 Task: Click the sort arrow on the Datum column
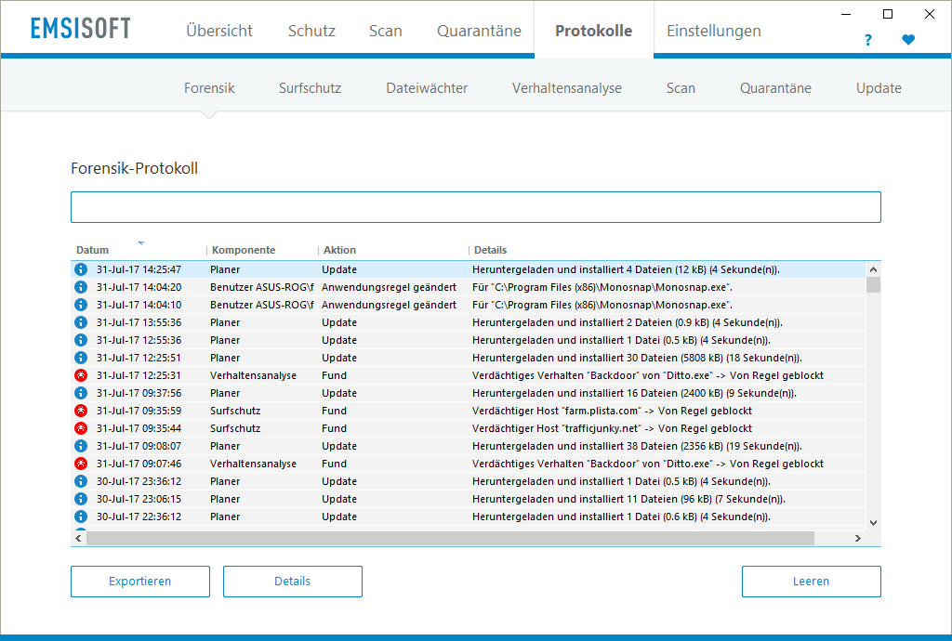(140, 243)
